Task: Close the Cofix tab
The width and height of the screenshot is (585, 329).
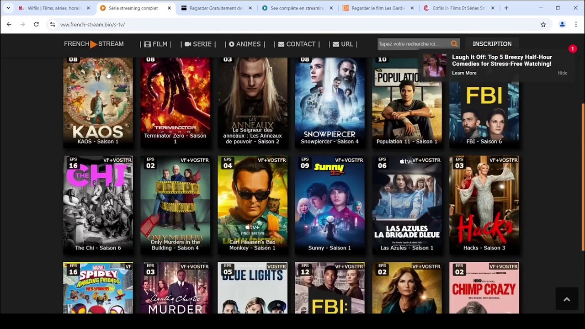Action: [493, 8]
